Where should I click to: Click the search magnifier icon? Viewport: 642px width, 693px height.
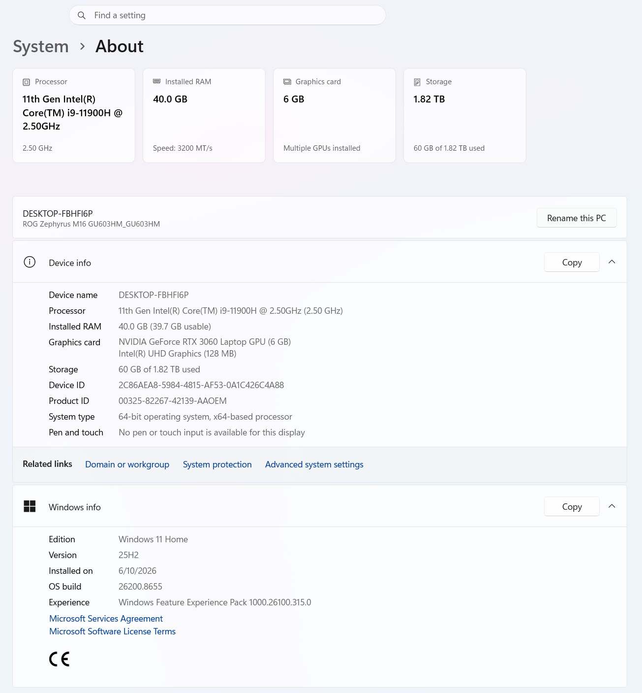tap(82, 15)
